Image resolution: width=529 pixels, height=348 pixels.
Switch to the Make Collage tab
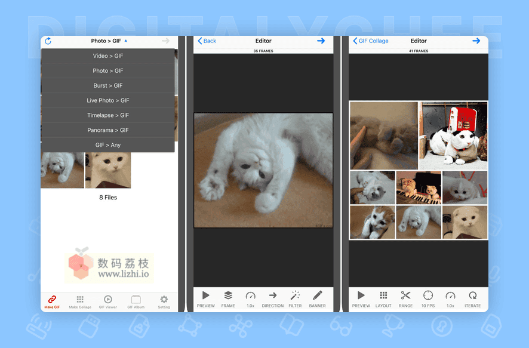tap(80, 302)
